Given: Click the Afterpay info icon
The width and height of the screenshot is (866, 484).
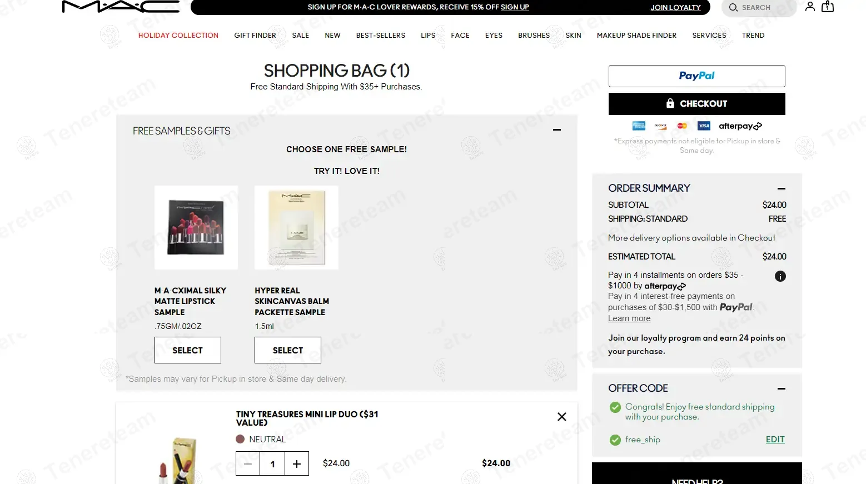Looking at the screenshot, I should (780, 276).
